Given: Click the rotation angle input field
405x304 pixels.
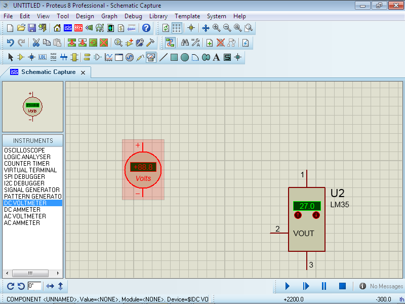Looking at the screenshot, I should click(x=34, y=286).
